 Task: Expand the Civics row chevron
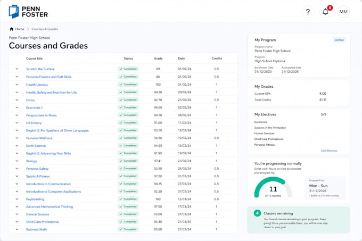click(17, 100)
